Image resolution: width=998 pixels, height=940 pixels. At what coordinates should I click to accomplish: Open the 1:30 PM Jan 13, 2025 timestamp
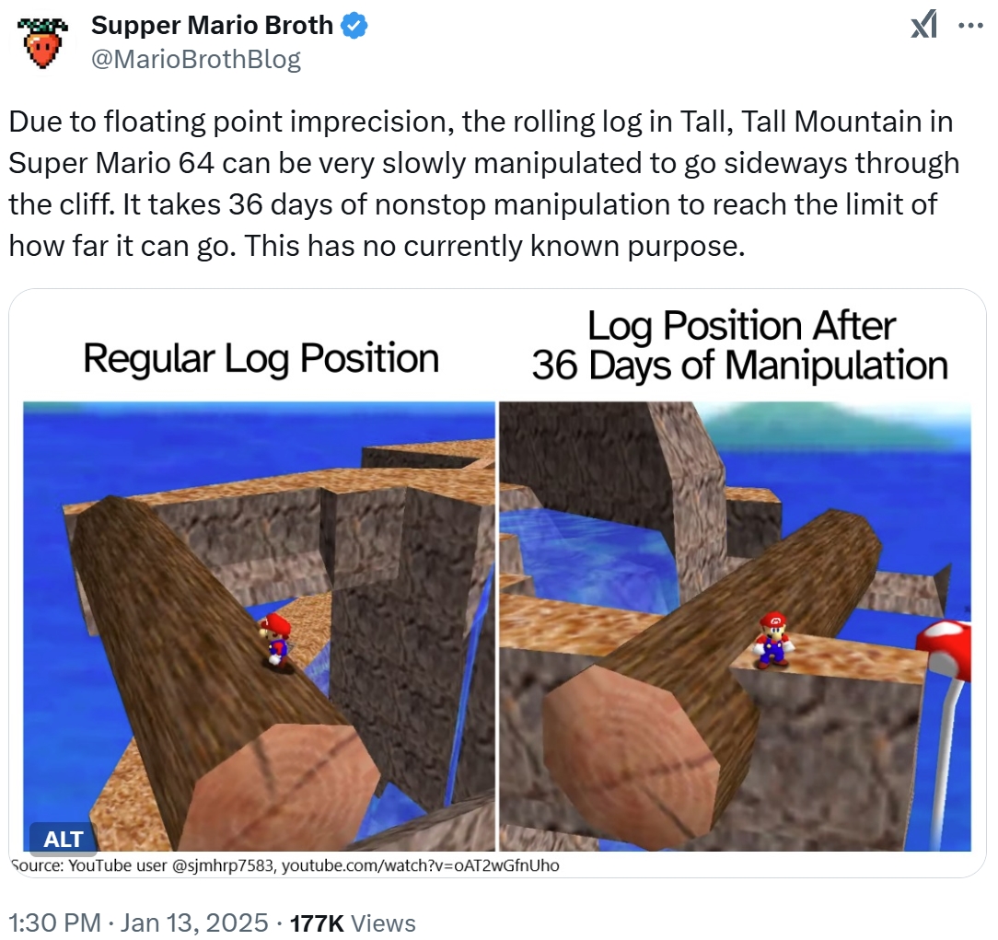point(139,923)
